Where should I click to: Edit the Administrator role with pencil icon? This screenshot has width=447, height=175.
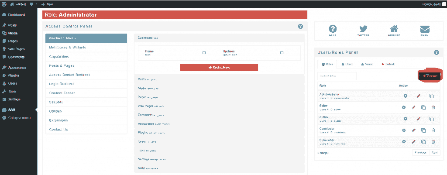tap(418, 96)
